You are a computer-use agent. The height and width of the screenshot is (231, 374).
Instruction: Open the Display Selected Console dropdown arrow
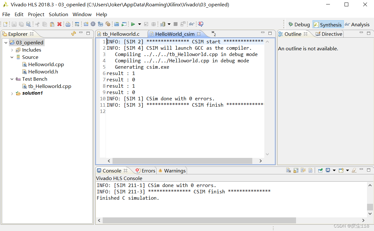pyautogui.click(x=334, y=170)
